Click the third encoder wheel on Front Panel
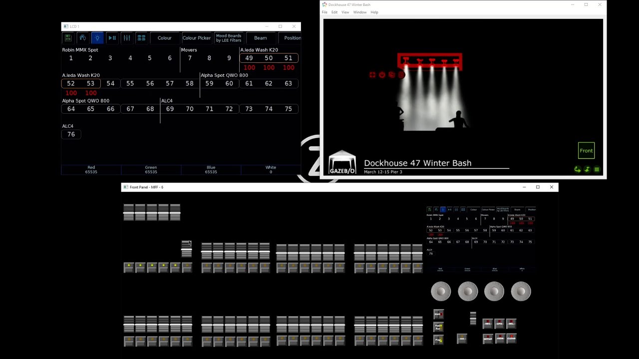 pos(494,291)
